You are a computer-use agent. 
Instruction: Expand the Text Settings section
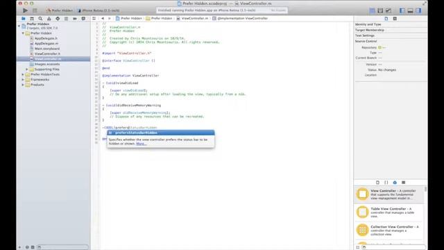[x=365, y=35]
